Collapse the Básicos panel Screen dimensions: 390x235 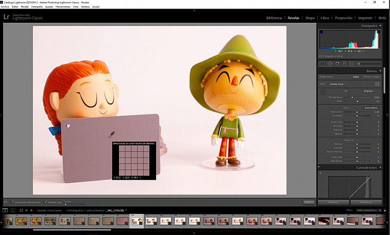coord(380,71)
